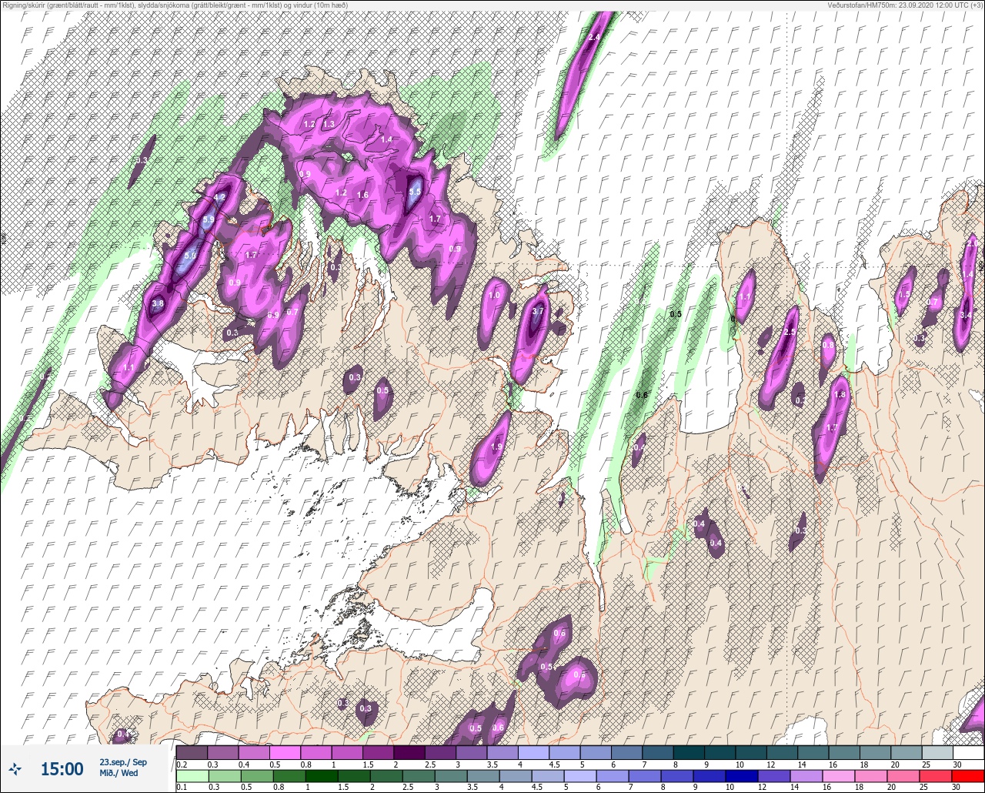Click the 3.4 value near the eastern edge
The image size is (985, 793).
pyautogui.click(x=966, y=315)
